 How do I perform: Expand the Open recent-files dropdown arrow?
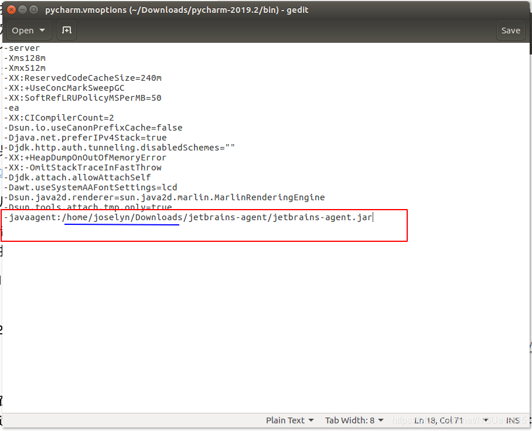click(x=42, y=30)
